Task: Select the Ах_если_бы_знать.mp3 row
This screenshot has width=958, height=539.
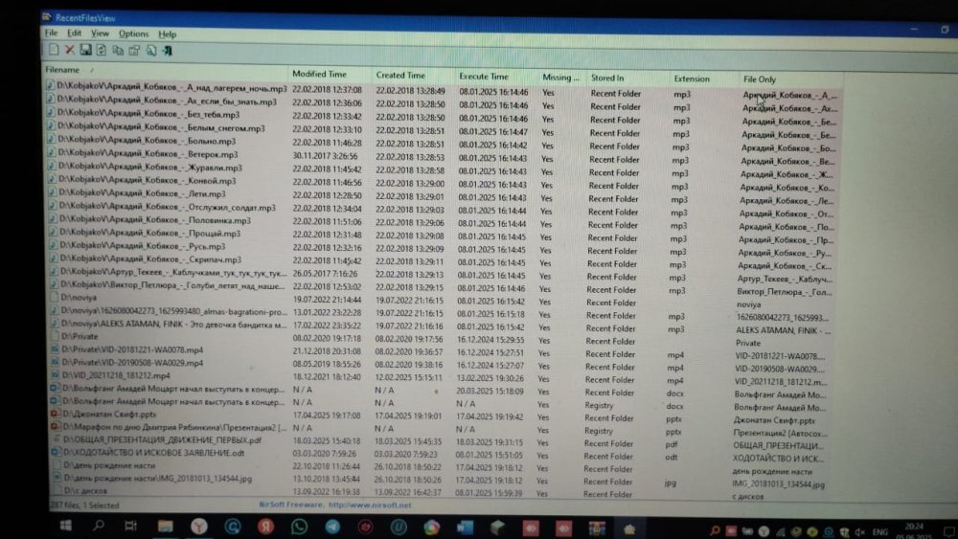Action: [443, 104]
